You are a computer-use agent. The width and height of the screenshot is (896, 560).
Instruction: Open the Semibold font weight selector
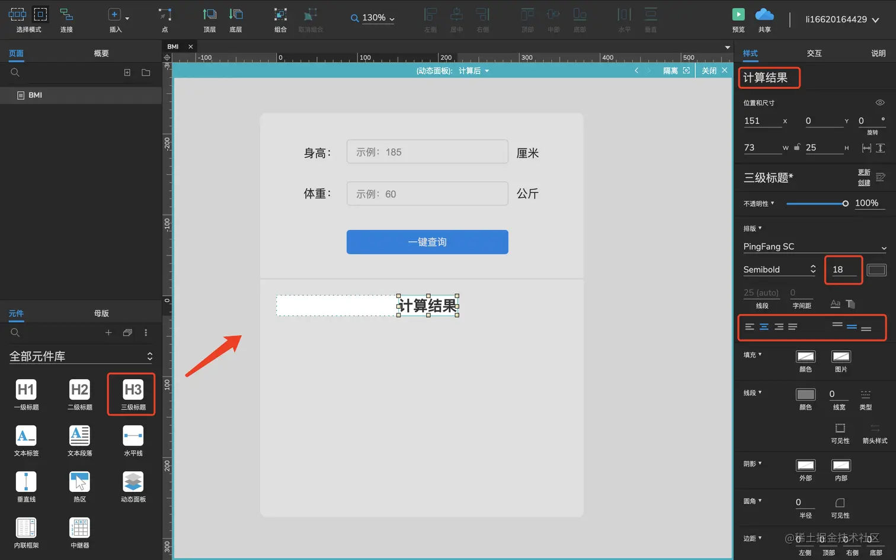[780, 269]
